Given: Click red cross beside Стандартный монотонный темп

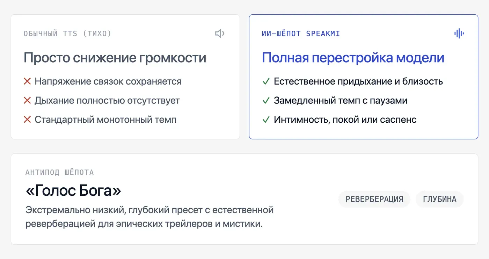Looking at the screenshot, I should 27,120.
